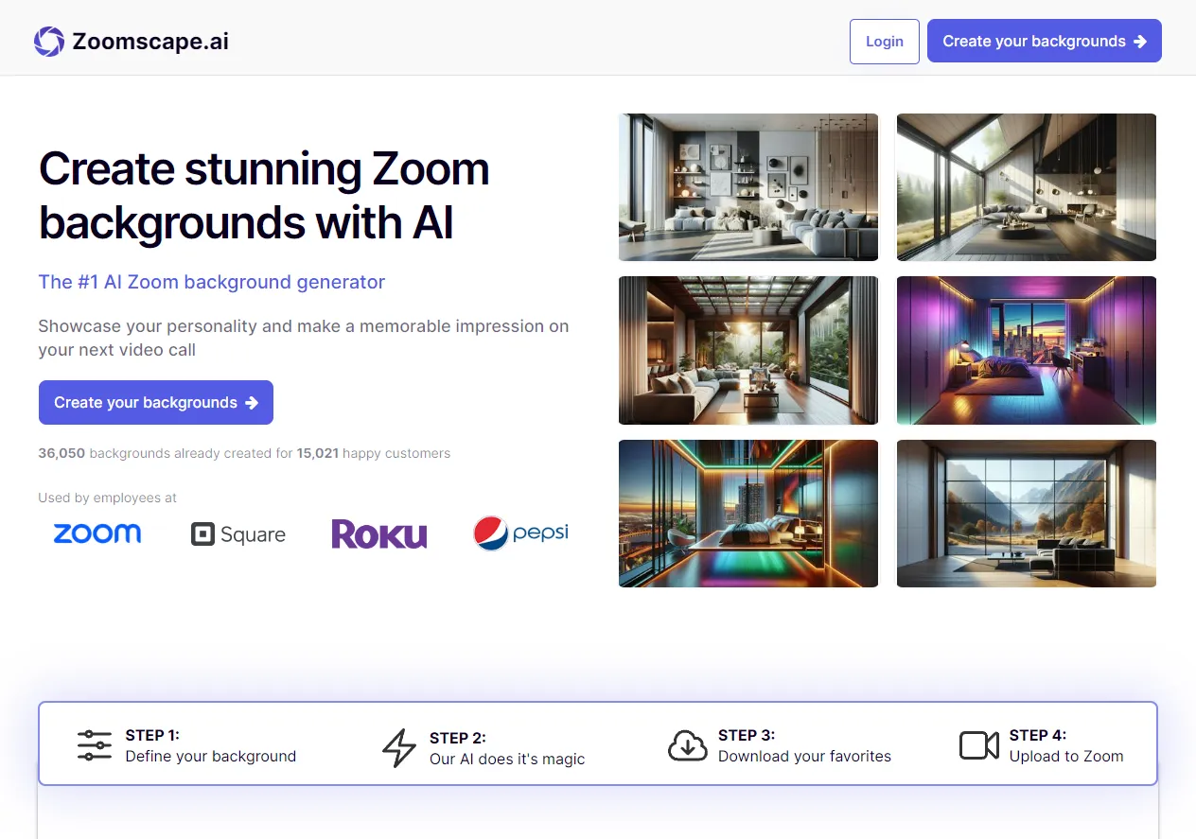Click the Pepsi company logo
Viewport: 1196px width, 839px height.
pos(520,533)
